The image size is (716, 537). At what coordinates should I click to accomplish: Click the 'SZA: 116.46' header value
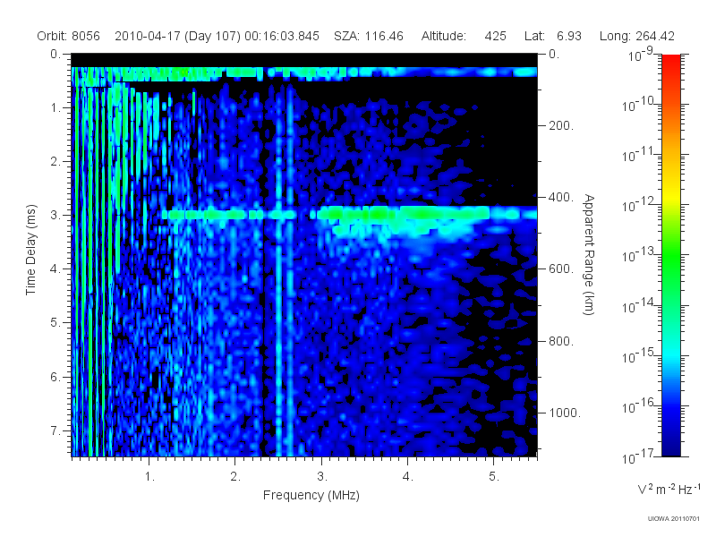(x=369, y=36)
